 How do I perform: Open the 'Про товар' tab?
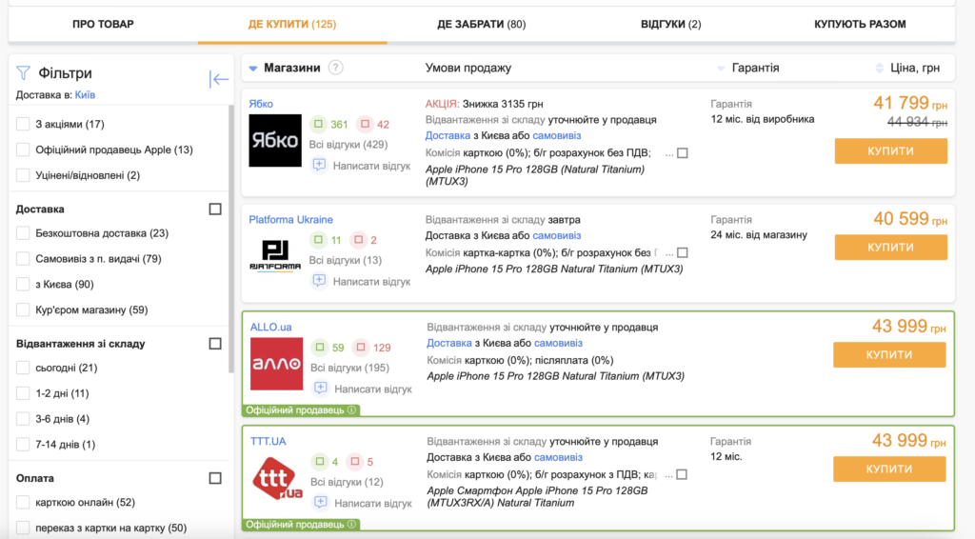coord(103,24)
